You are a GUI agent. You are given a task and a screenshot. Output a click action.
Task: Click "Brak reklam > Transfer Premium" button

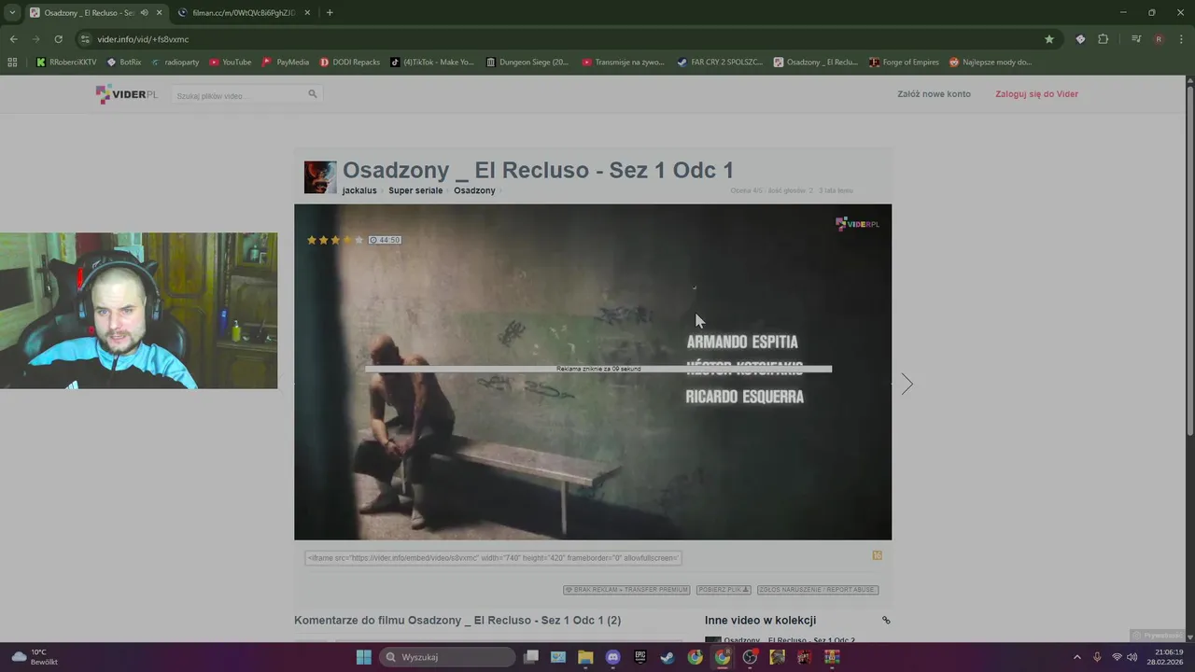pos(626,590)
